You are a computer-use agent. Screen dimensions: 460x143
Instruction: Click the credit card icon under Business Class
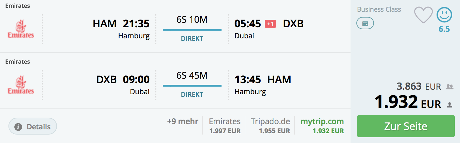[x=365, y=23]
